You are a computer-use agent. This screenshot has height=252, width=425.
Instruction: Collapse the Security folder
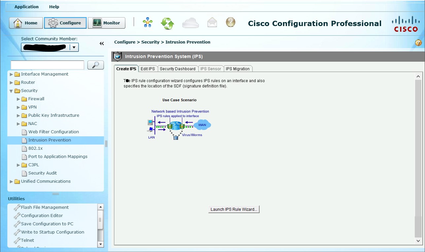click(x=12, y=91)
